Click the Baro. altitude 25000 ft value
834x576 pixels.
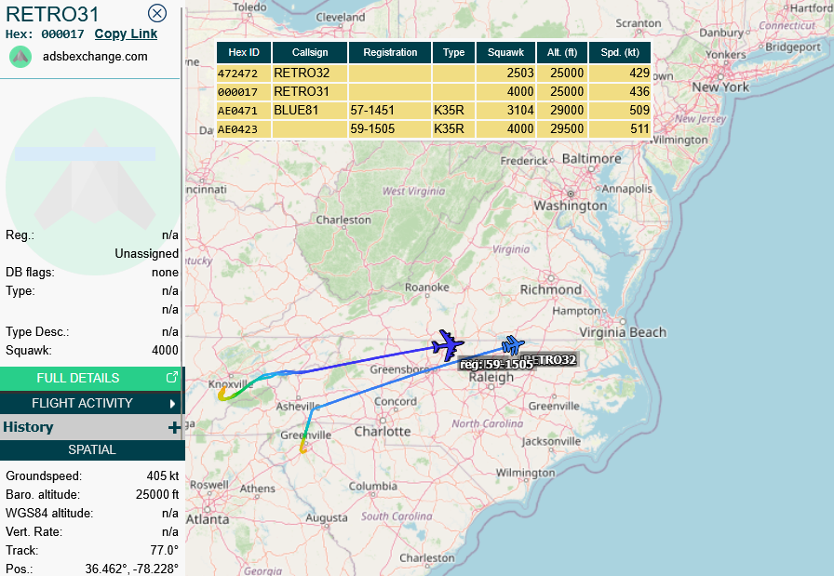click(157, 495)
